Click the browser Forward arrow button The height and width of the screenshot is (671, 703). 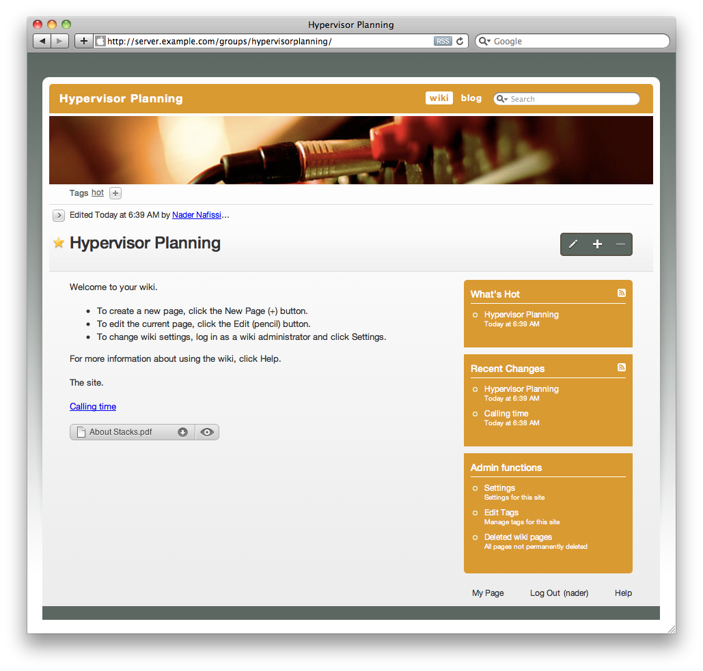59,41
